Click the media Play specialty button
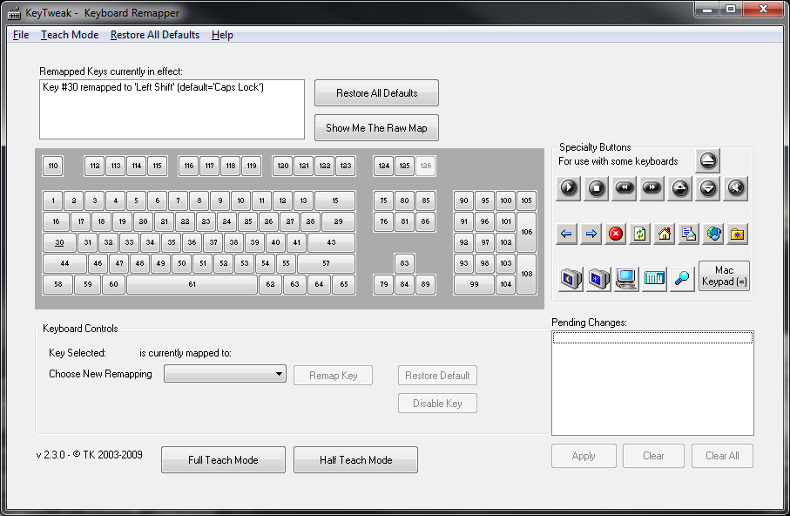The width and height of the screenshot is (790, 516). point(568,188)
